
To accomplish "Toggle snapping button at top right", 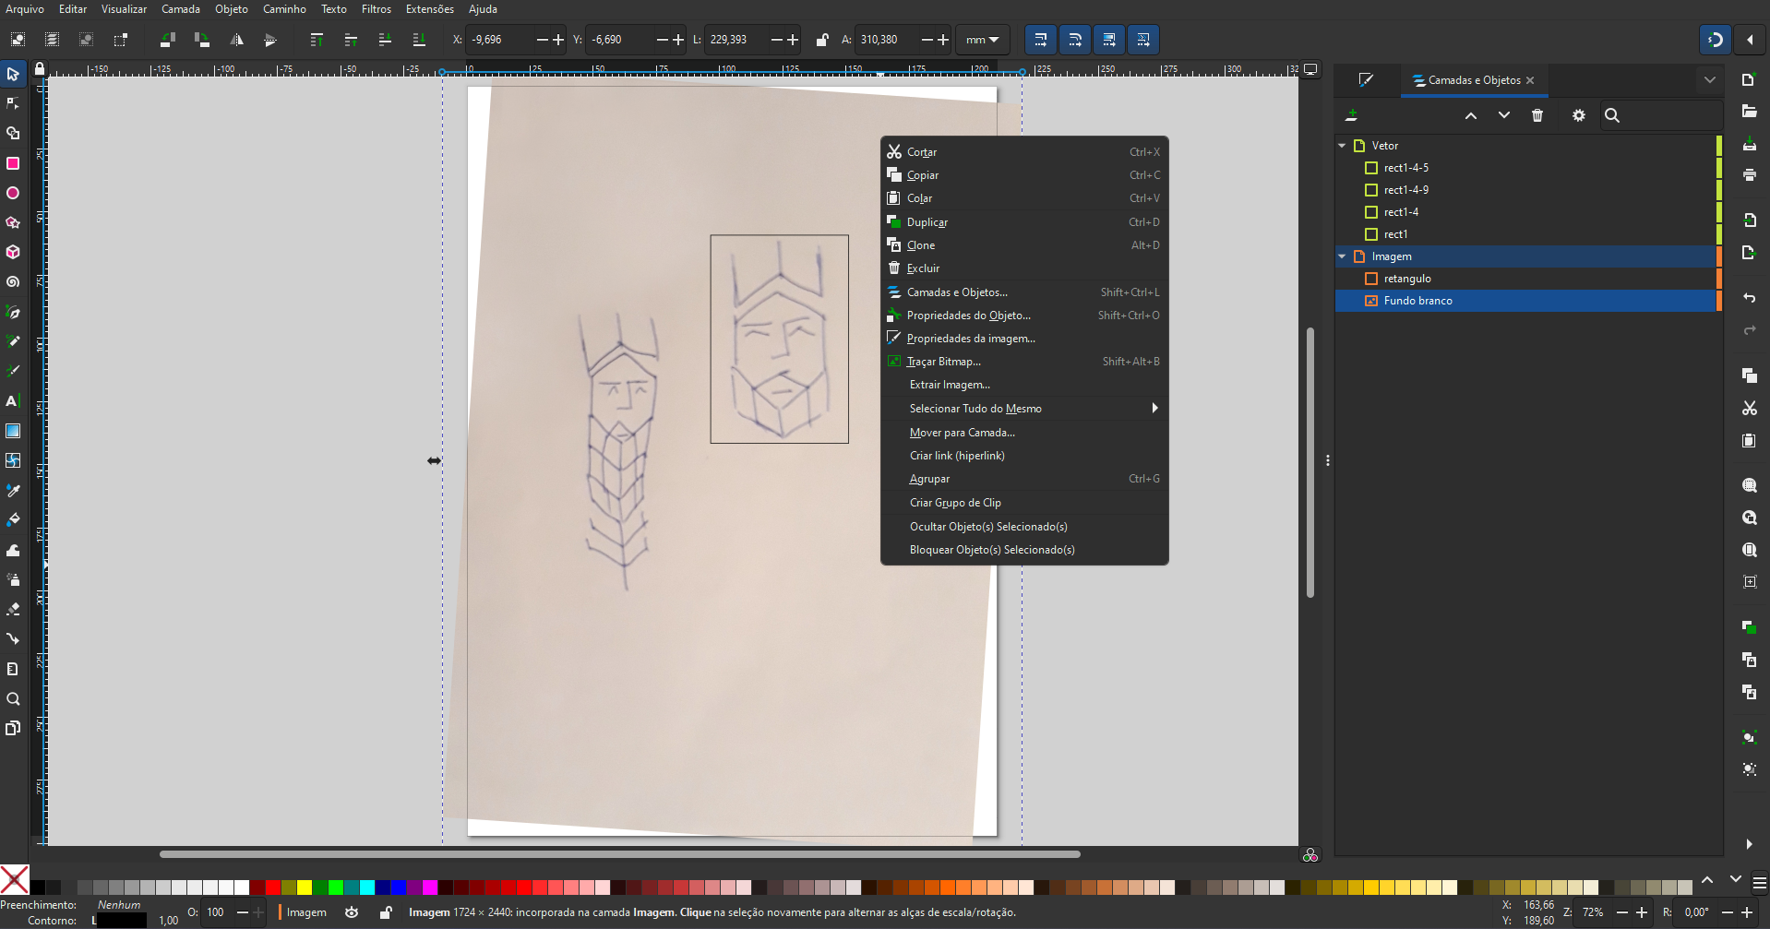I will [x=1716, y=40].
